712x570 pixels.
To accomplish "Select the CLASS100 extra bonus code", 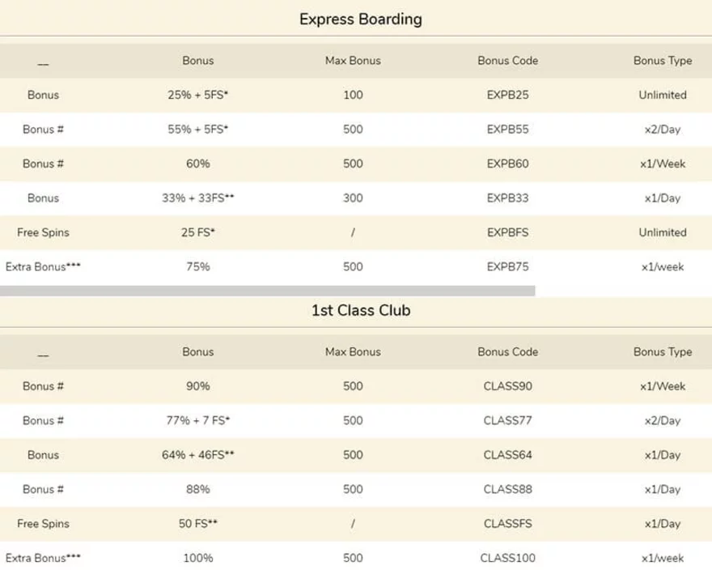I will (x=507, y=558).
